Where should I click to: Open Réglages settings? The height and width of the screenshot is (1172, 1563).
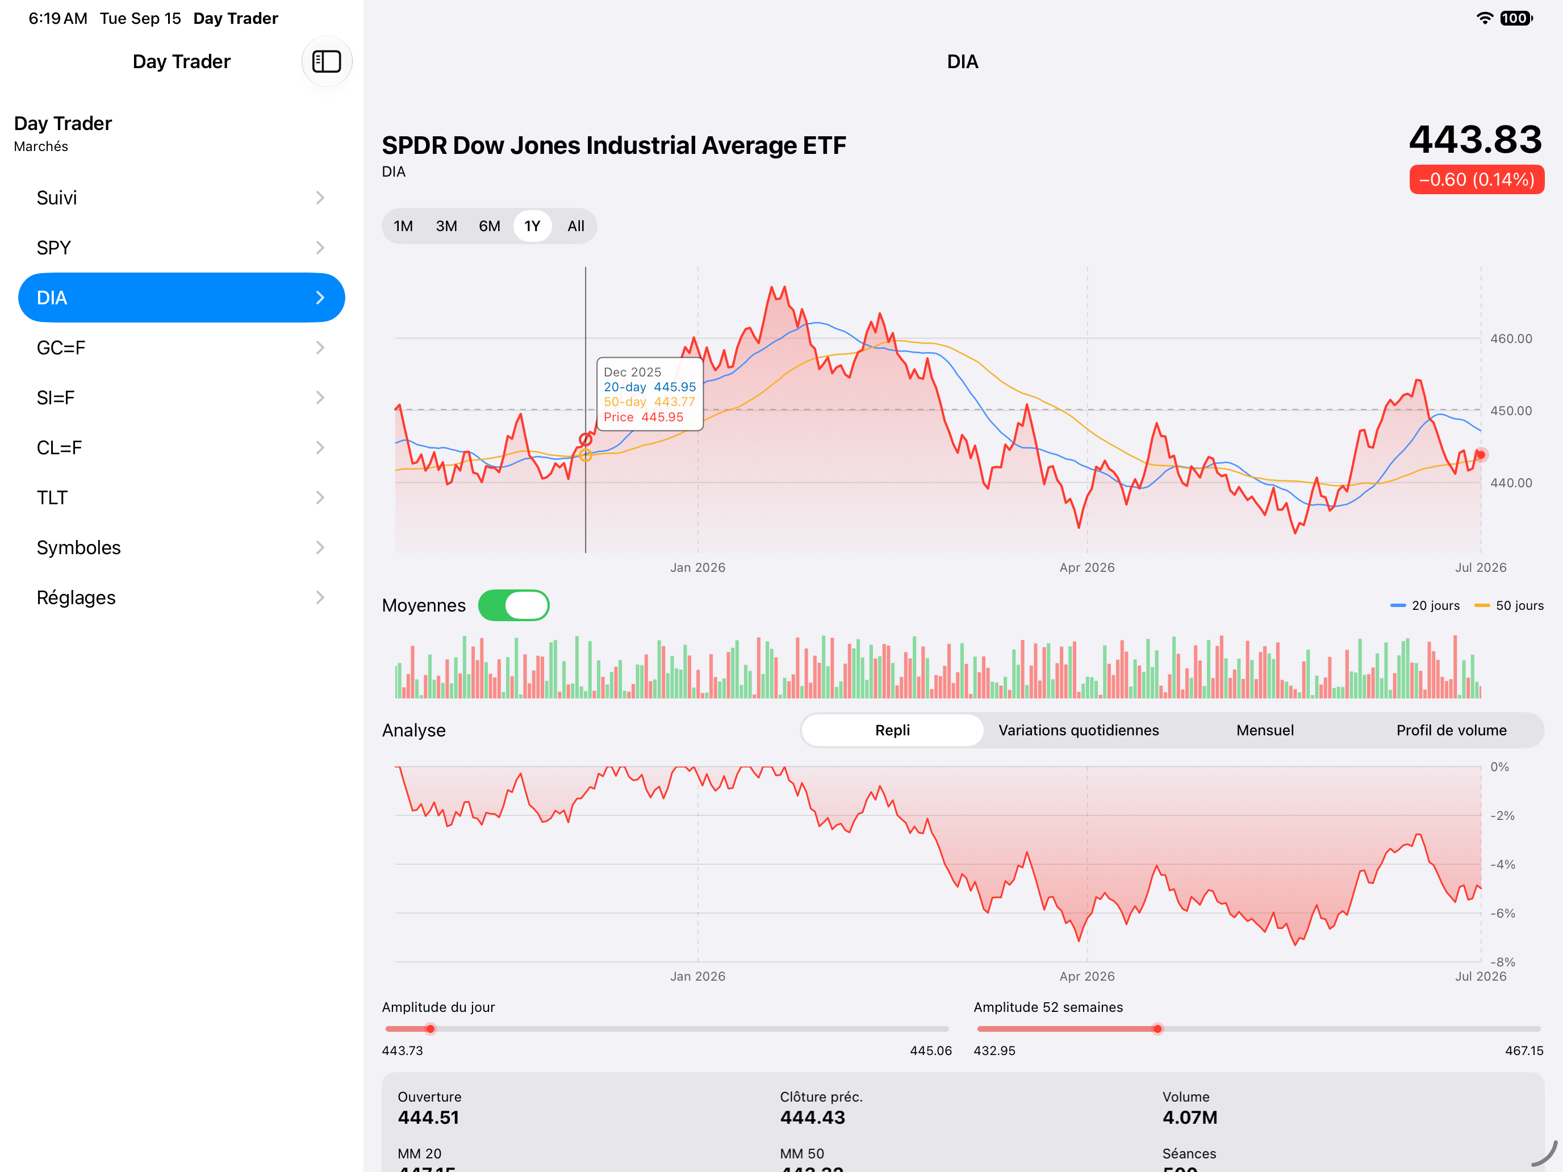pos(182,598)
